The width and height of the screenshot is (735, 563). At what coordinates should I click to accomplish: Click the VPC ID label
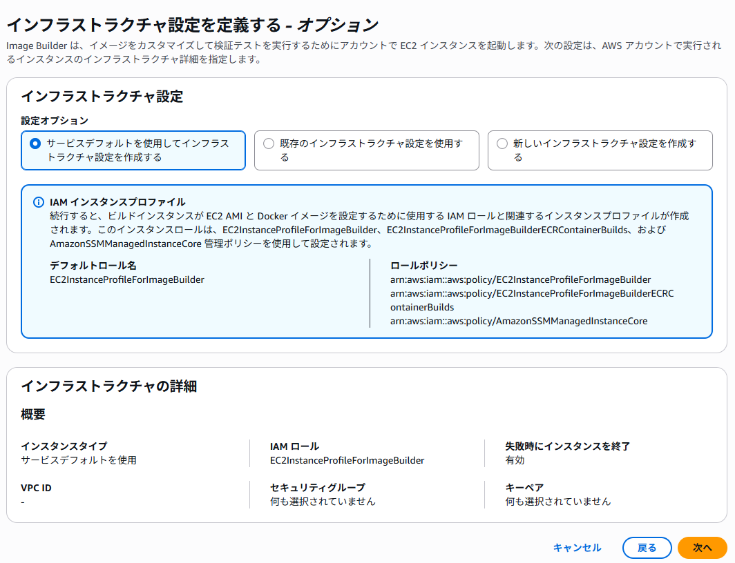pyautogui.click(x=36, y=488)
